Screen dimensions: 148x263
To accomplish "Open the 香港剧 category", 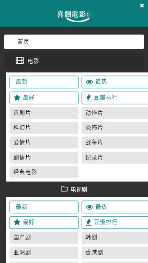I will click(115, 253).
